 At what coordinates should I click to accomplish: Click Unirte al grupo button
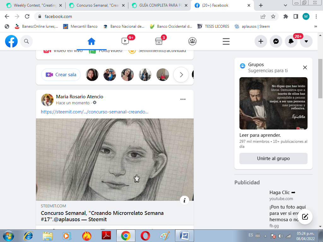point(273,158)
